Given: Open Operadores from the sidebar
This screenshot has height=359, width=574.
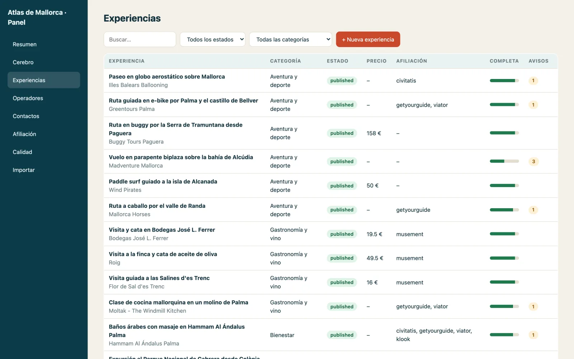Looking at the screenshot, I should point(44,98).
